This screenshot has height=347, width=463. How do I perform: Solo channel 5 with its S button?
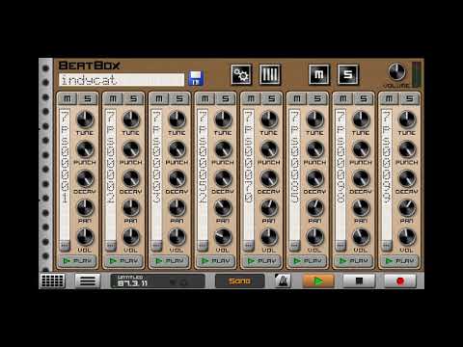(x=272, y=99)
